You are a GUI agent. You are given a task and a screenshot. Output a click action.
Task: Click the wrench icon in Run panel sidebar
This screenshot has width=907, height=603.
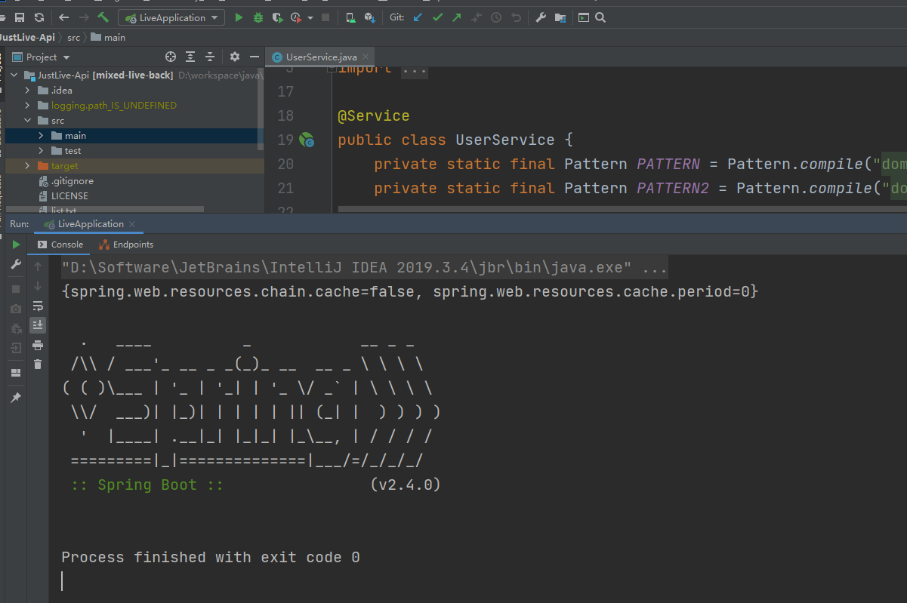click(16, 264)
